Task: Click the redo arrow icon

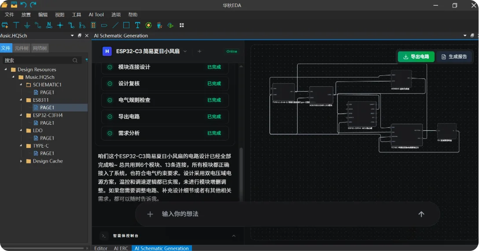Action: pyautogui.click(x=33, y=4)
